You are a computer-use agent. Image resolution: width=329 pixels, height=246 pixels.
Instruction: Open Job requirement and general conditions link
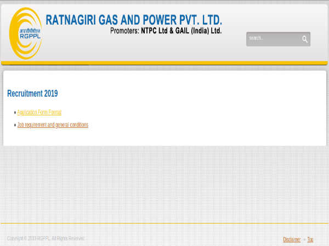53,125
